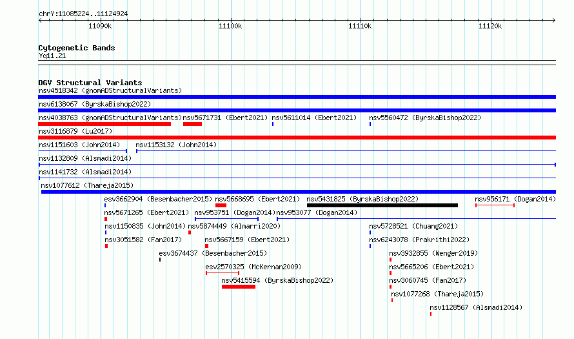Click the nsv5611014 Ebert2021 label

(314, 118)
